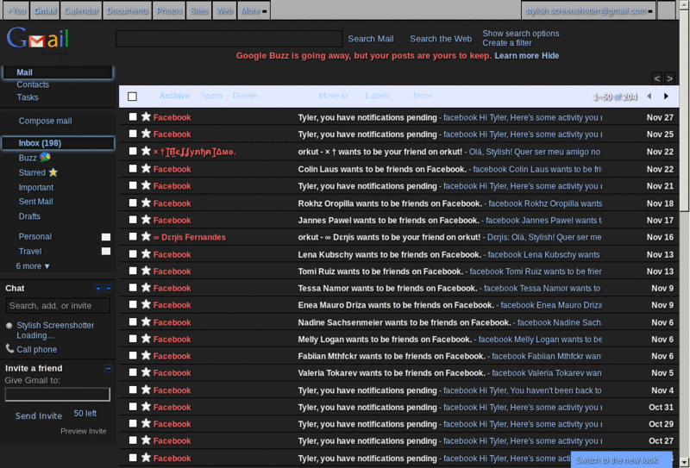Click the older conversation > button
This screenshot has height=468, width=690.
tap(669, 78)
